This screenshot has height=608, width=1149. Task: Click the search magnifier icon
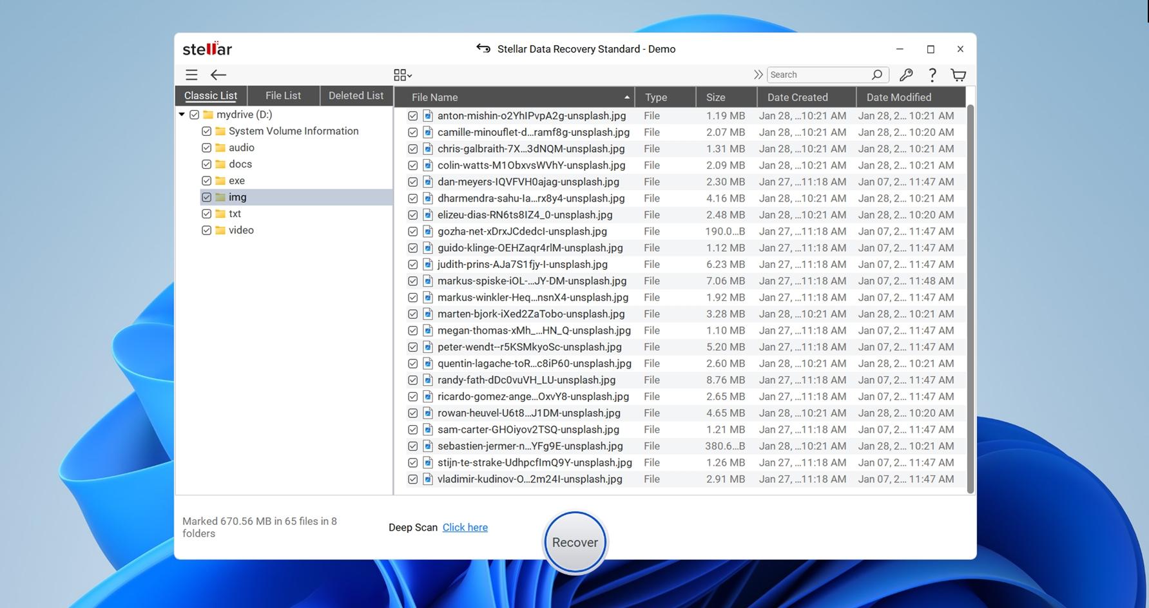coord(876,75)
